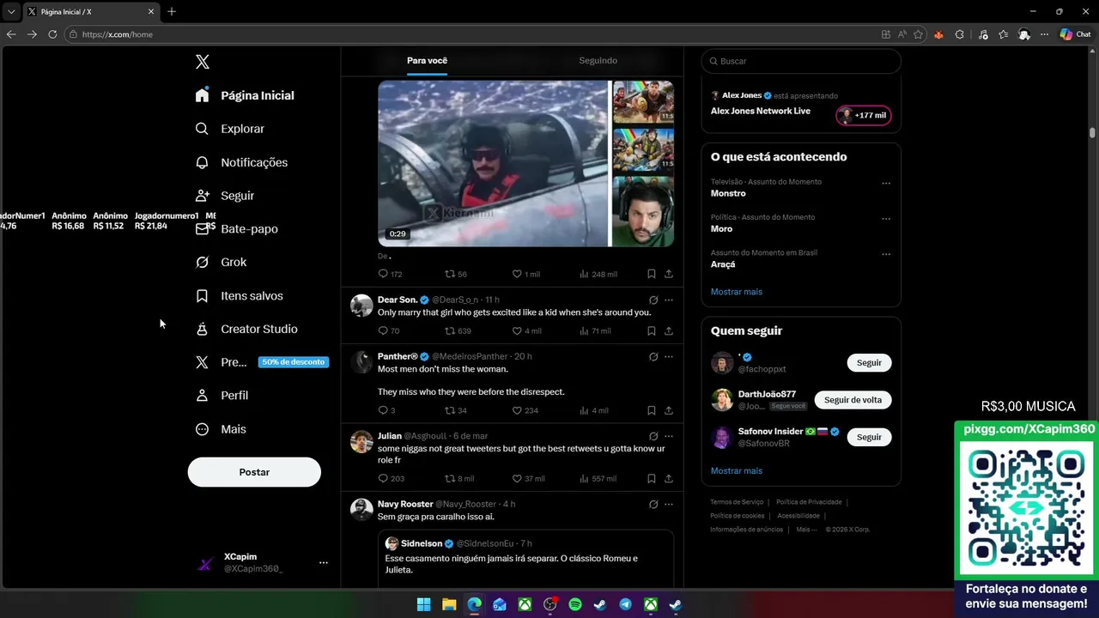The image size is (1099, 618).
Task: Open Sidnelson quoted post
Action: (525, 559)
